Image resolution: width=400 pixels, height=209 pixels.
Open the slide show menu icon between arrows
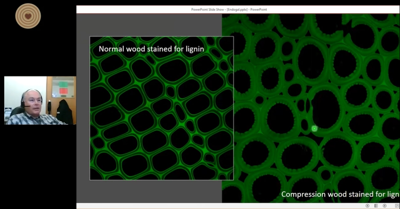tap(376, 206)
